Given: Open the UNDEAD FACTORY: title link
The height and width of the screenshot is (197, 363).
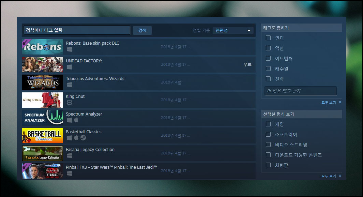Looking at the screenshot, I should (x=84, y=61).
